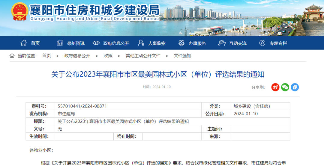Click the eye icon for 政府信息公开
This screenshot has width=324, height=166.
(96, 43)
